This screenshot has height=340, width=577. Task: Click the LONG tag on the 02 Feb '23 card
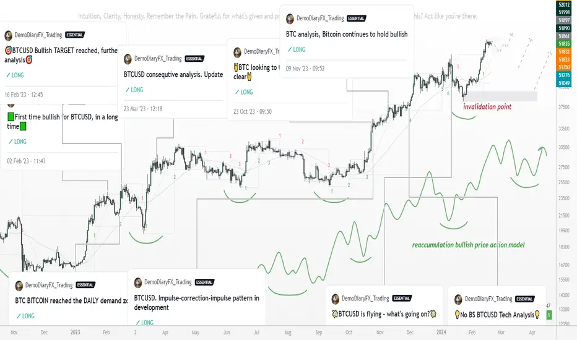pos(18,142)
